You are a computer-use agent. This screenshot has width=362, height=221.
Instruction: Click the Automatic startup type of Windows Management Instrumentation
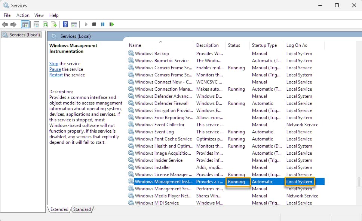coord(262,182)
